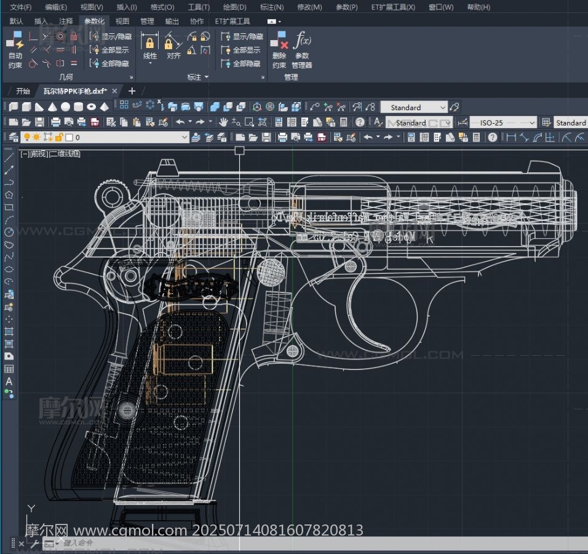Close the 瓦尔特PPK手枪.dxf document tab
The width and height of the screenshot is (588, 554).
pyautogui.click(x=115, y=91)
